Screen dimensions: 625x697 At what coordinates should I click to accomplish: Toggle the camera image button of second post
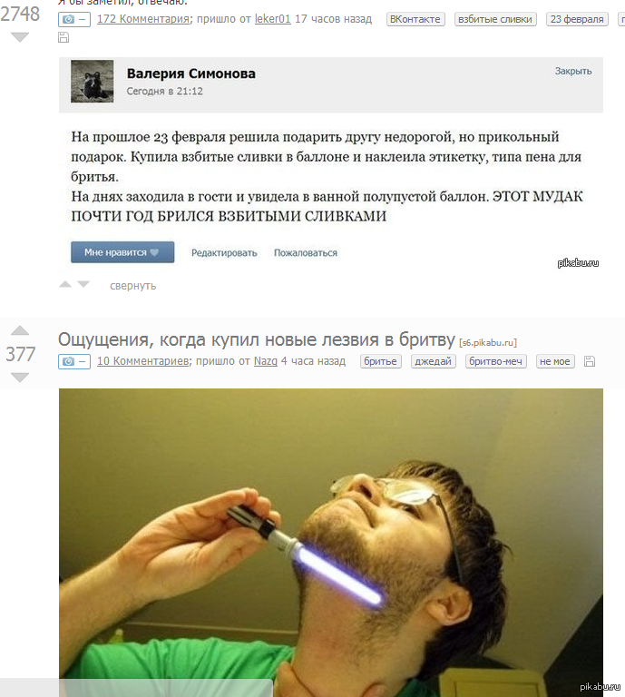point(74,361)
